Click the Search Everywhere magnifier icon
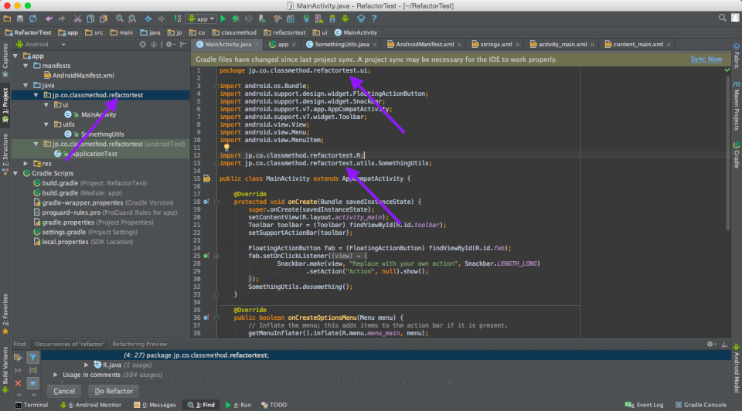742x411 pixels. 722,18
